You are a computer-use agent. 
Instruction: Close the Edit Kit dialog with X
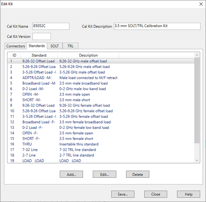click(x=201, y=4)
